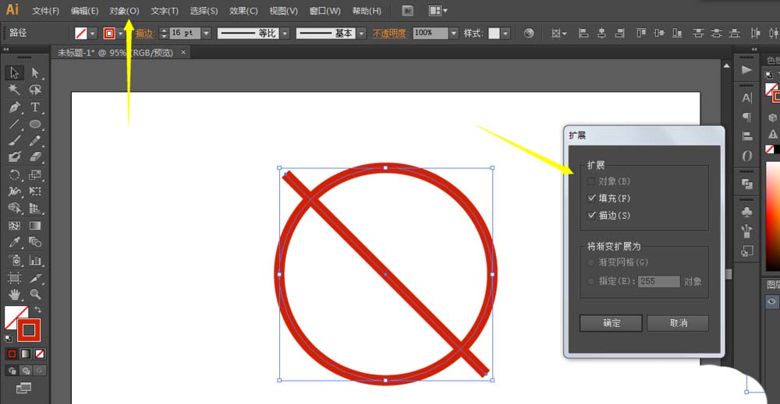This screenshot has height=404, width=780.
Task: Uncheck the 填充(F) fill checkbox
Action: [591, 198]
